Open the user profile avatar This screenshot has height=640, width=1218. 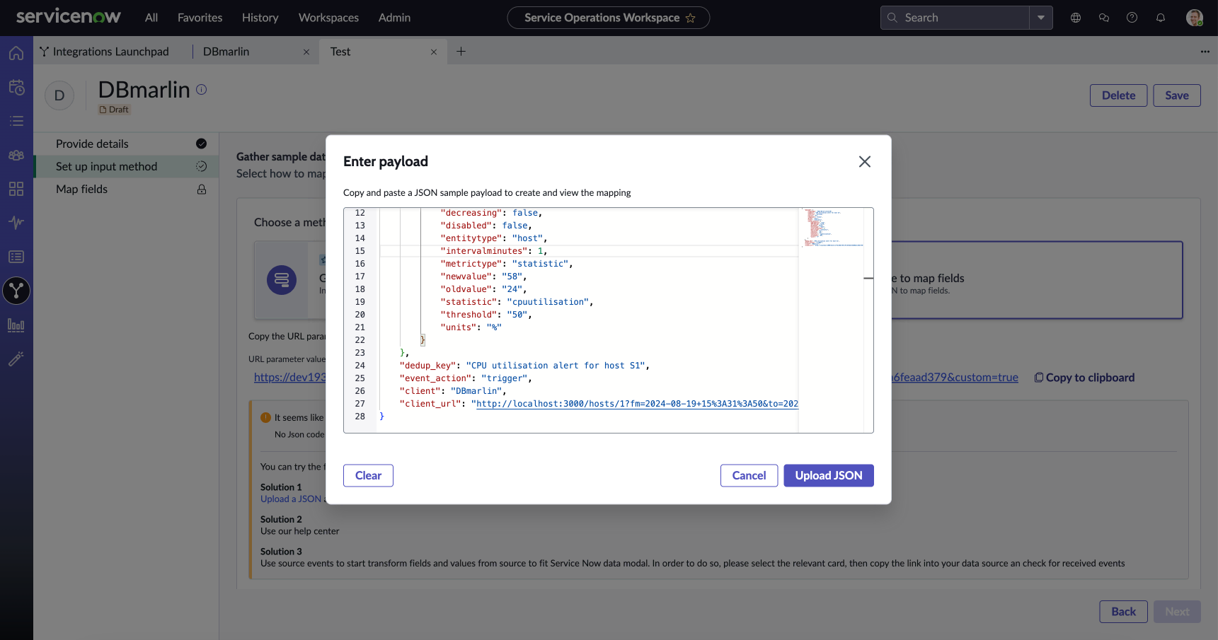pyautogui.click(x=1195, y=18)
